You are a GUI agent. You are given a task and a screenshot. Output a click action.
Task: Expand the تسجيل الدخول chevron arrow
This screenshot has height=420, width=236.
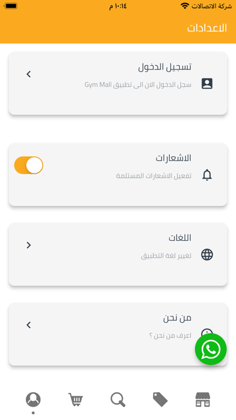[x=29, y=74]
